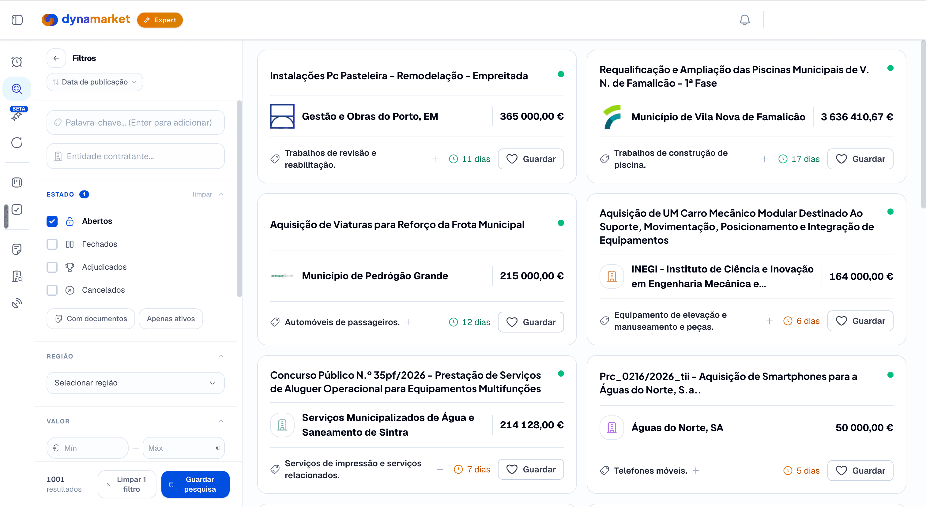Add tag plus icon on Pasteleira card
This screenshot has width=926, height=507.
tap(435, 159)
